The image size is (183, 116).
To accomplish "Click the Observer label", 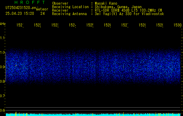I will pyautogui.click(x=60, y=3).
